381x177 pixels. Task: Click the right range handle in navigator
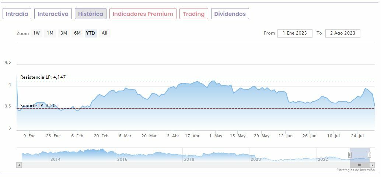tap(369, 155)
